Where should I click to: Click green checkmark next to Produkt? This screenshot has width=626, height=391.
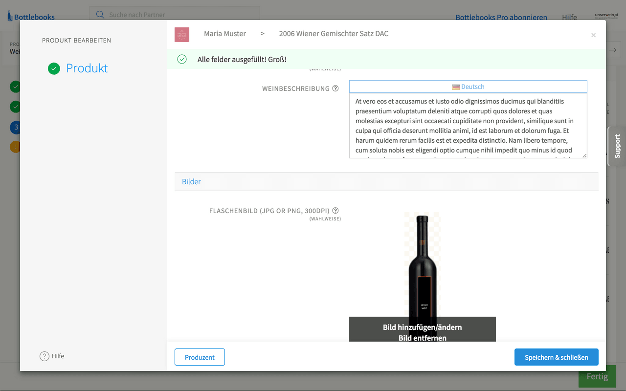[x=54, y=69]
